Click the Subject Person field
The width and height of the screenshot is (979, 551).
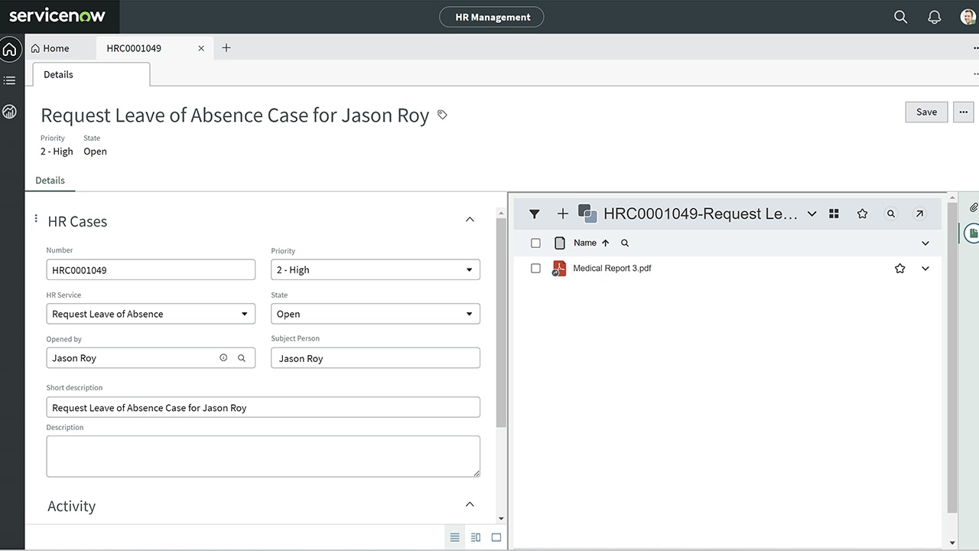376,358
